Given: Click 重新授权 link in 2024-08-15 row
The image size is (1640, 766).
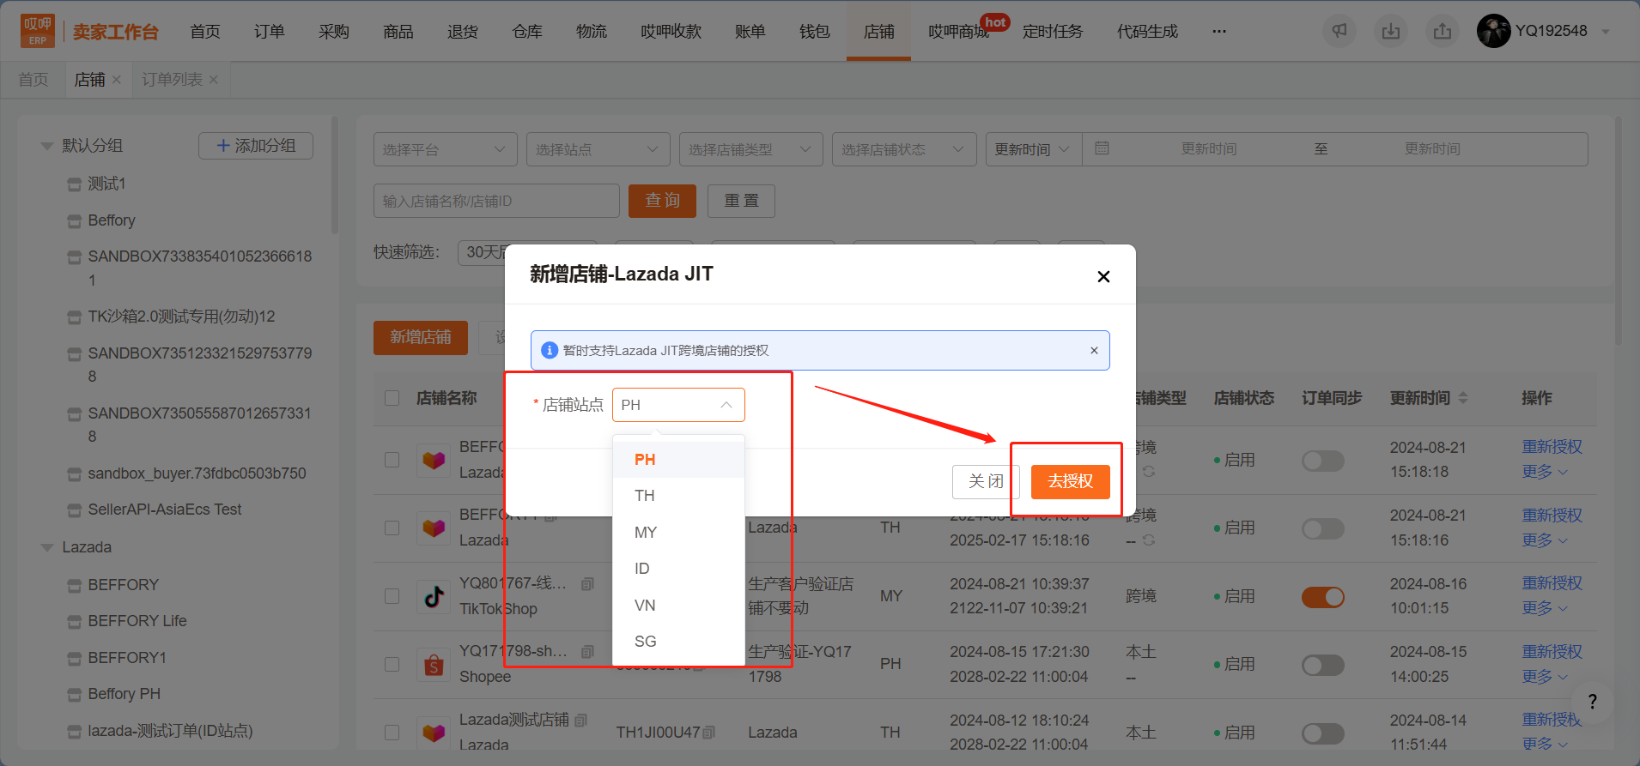Looking at the screenshot, I should click(1552, 652).
